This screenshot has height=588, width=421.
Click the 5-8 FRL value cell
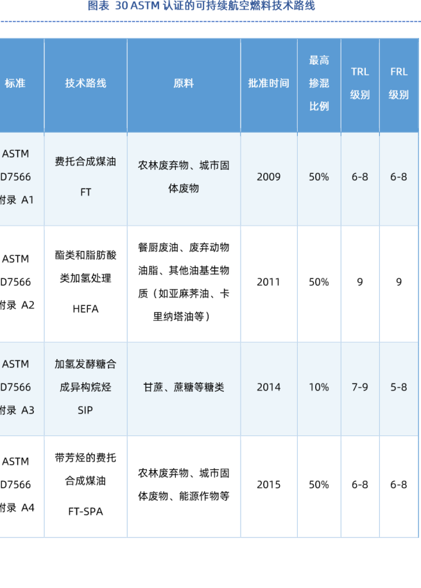[x=399, y=387]
